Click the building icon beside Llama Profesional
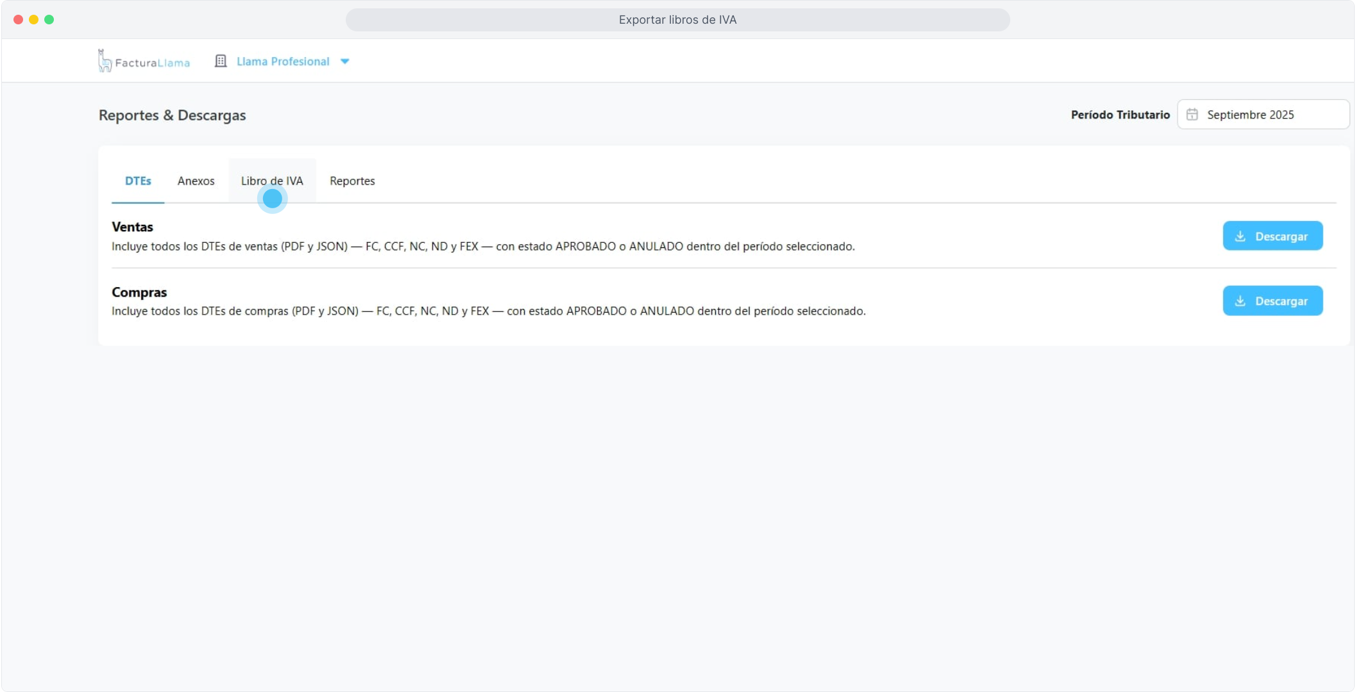 221,61
